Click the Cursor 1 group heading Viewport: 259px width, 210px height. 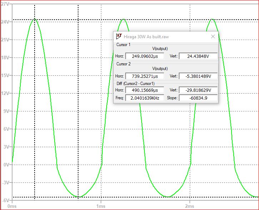[123, 45]
